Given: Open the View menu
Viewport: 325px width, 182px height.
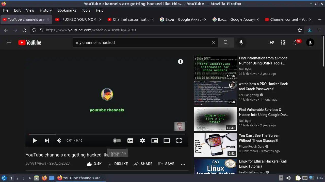Looking at the screenshot, I should click(x=30, y=10).
